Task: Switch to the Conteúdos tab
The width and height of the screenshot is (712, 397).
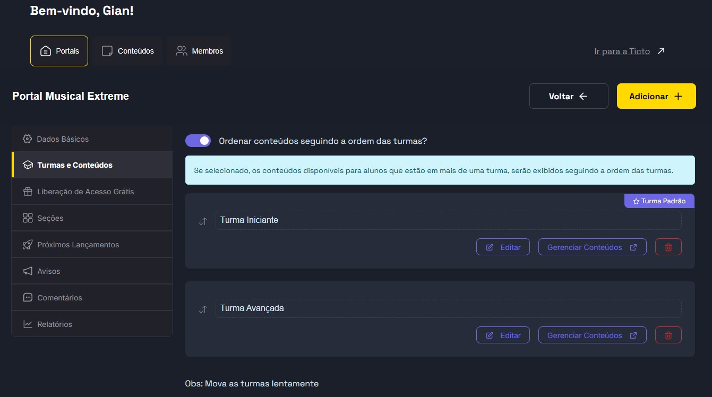Action: [x=128, y=51]
